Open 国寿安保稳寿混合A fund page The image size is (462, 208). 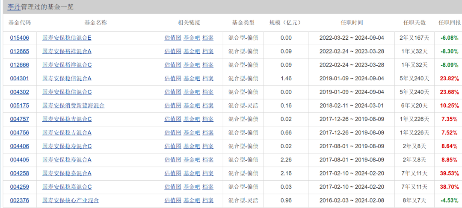(67, 159)
